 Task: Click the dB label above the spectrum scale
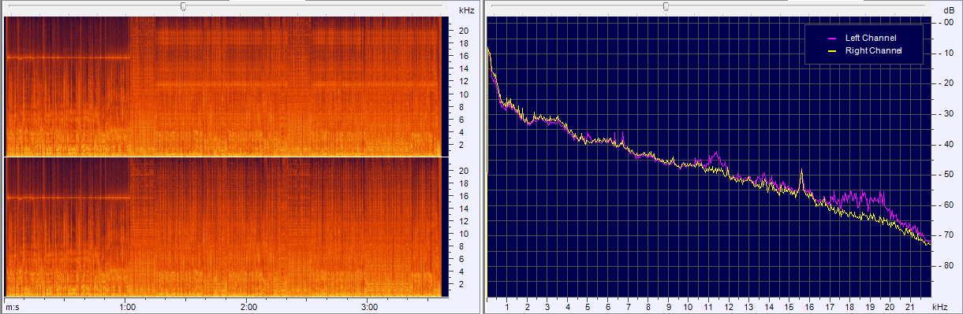[948, 10]
